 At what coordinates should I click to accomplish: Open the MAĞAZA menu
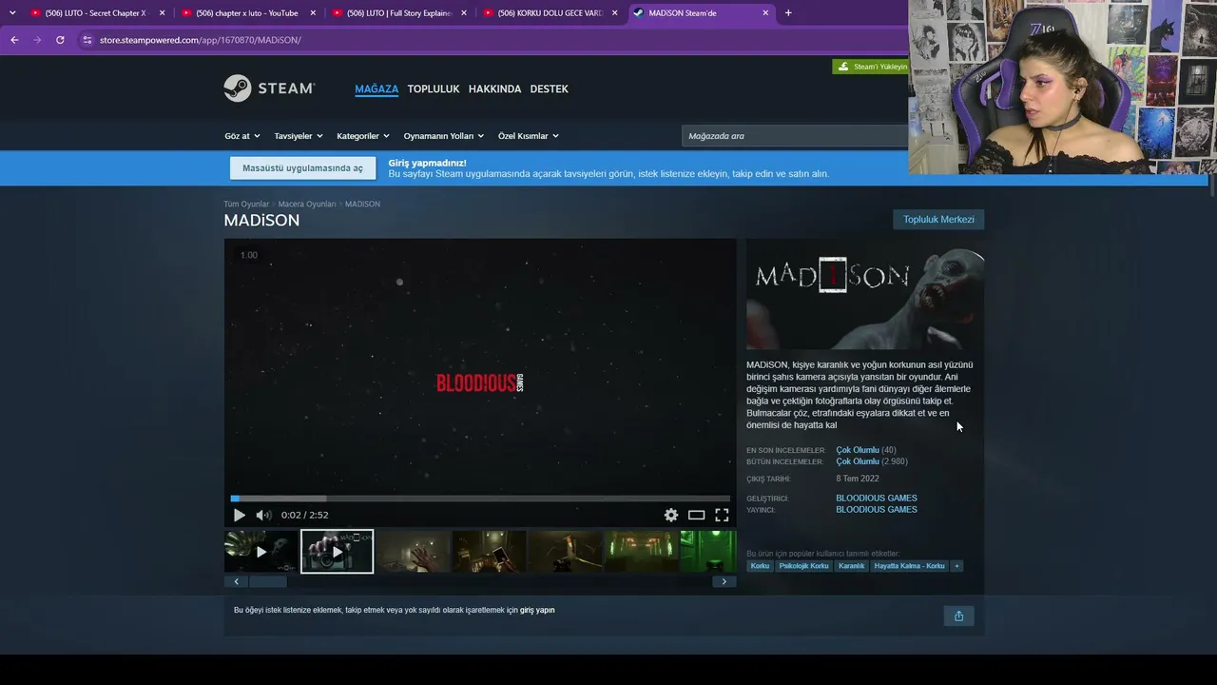pyautogui.click(x=377, y=88)
